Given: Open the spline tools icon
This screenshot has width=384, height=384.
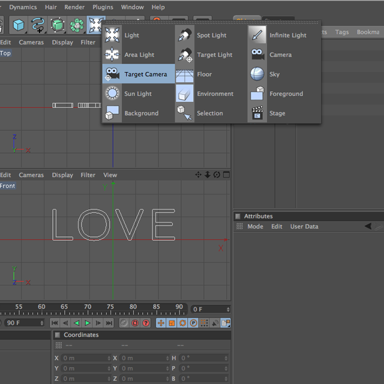Looking at the screenshot, I should [38, 25].
